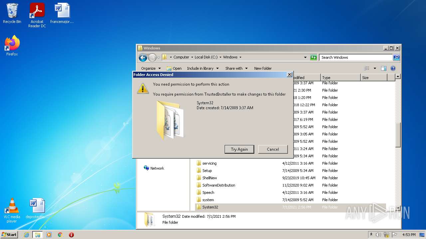Toggle the preview pane icon

383,68
